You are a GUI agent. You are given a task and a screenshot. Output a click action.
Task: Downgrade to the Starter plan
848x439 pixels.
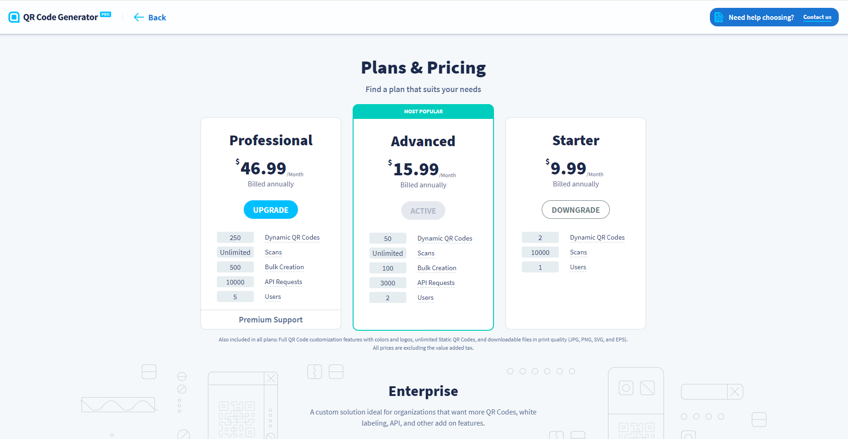pos(576,210)
